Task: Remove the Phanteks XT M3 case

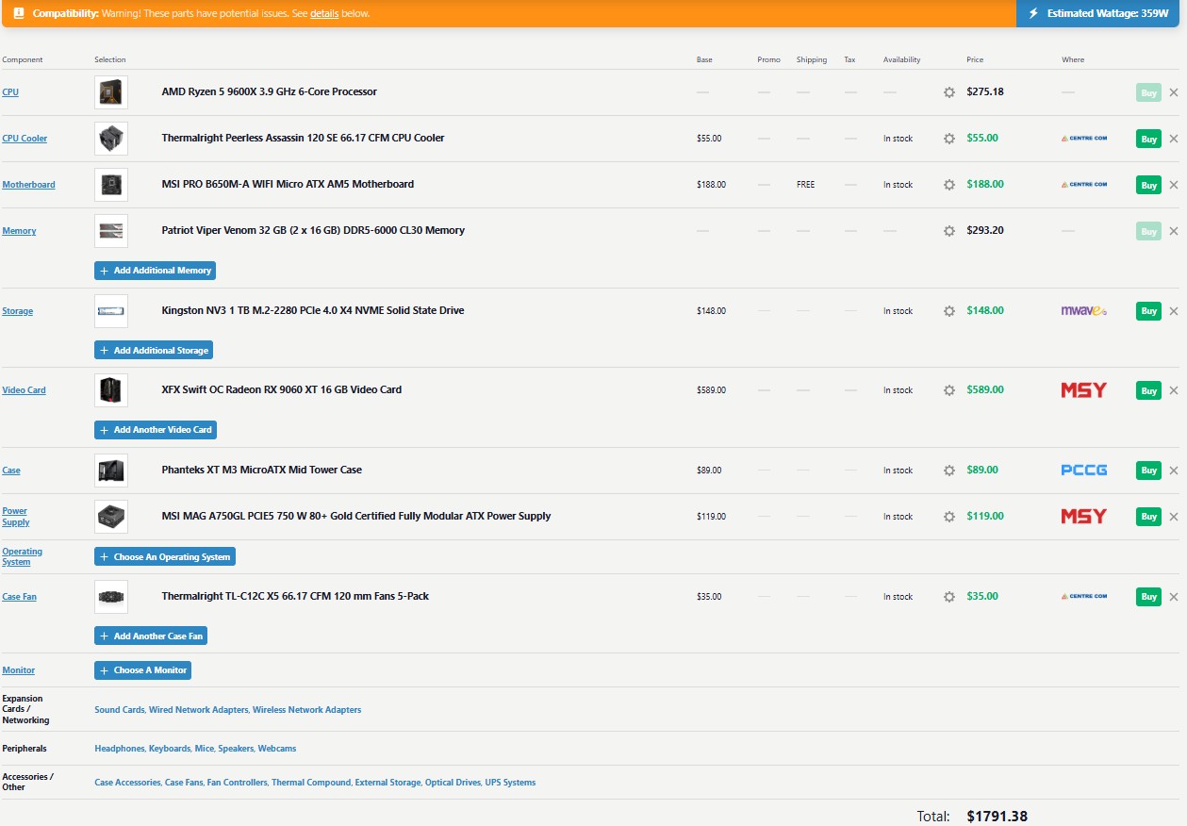Action: click(1174, 471)
